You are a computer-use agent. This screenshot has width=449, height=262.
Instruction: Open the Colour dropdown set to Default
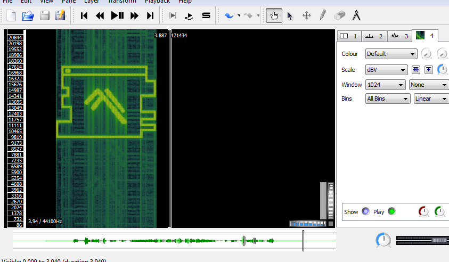(391, 54)
